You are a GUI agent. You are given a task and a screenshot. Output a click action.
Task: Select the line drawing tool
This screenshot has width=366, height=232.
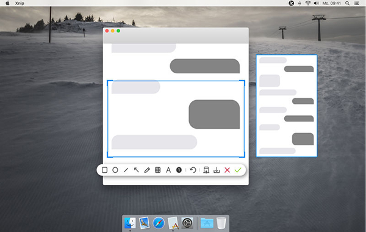pos(126,170)
